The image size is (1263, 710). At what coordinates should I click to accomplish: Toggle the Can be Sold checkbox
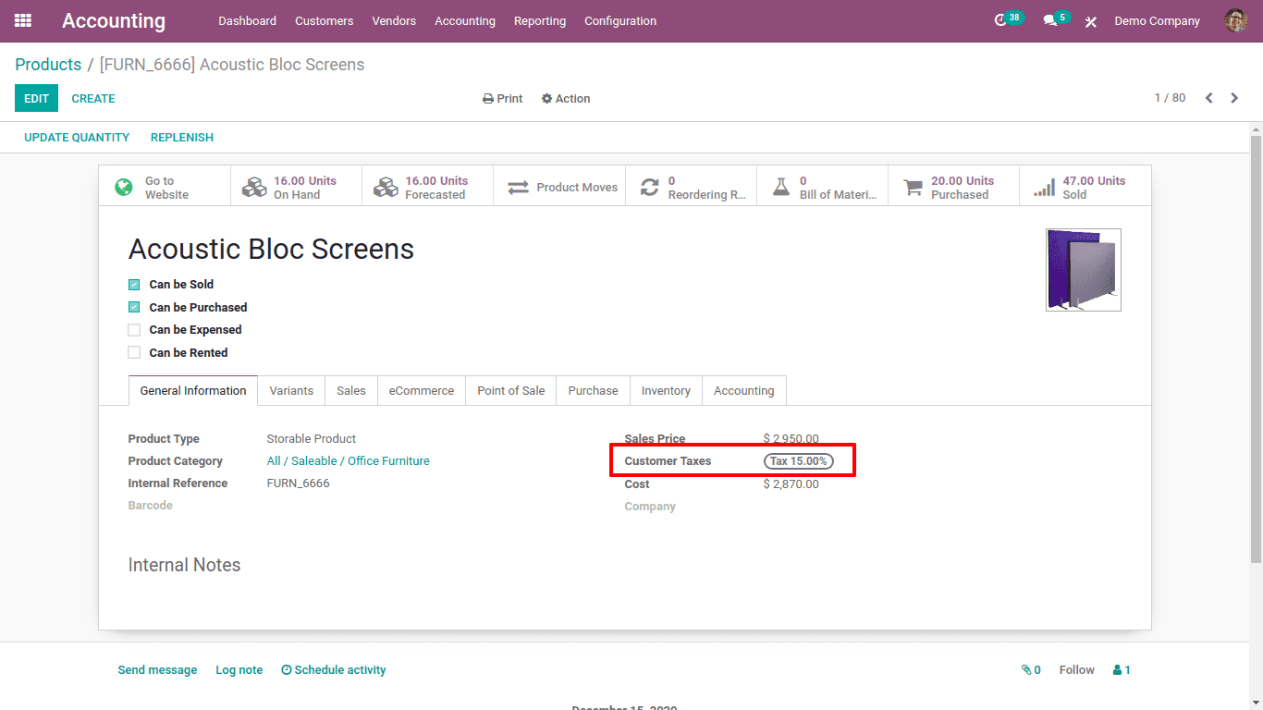pos(134,285)
